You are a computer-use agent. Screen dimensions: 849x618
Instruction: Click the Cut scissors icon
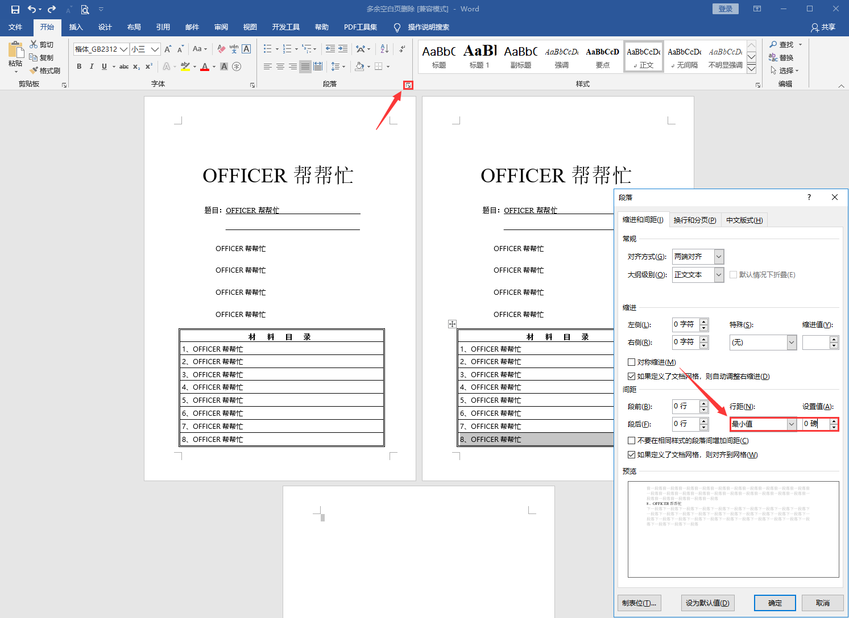34,44
